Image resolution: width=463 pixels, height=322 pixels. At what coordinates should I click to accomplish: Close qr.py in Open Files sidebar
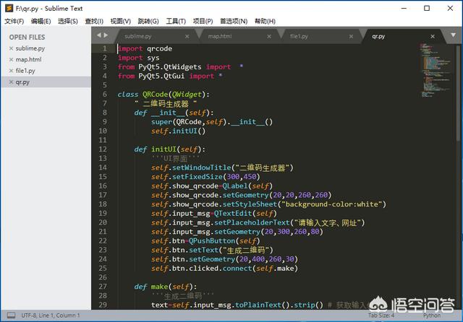pos(12,82)
